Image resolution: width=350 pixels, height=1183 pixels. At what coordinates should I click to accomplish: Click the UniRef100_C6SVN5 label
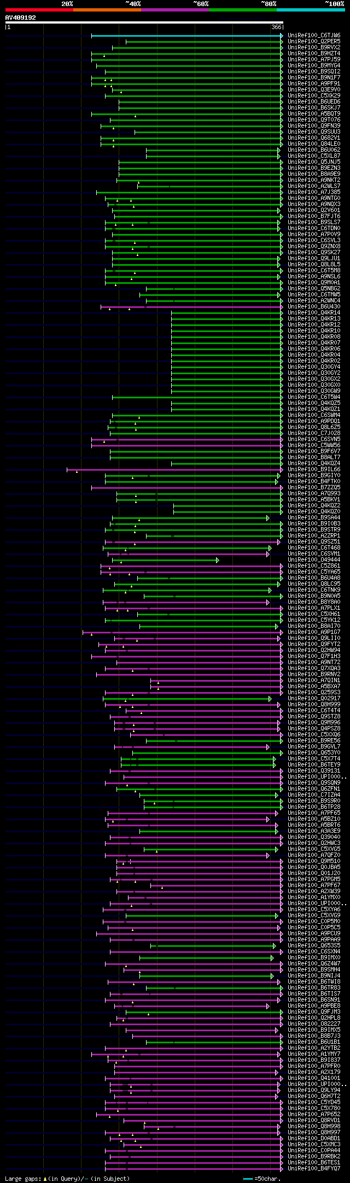pos(314,439)
